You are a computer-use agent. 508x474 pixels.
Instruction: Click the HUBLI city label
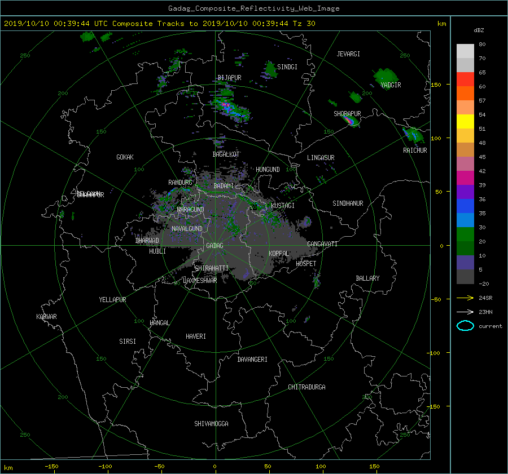pyautogui.click(x=157, y=251)
